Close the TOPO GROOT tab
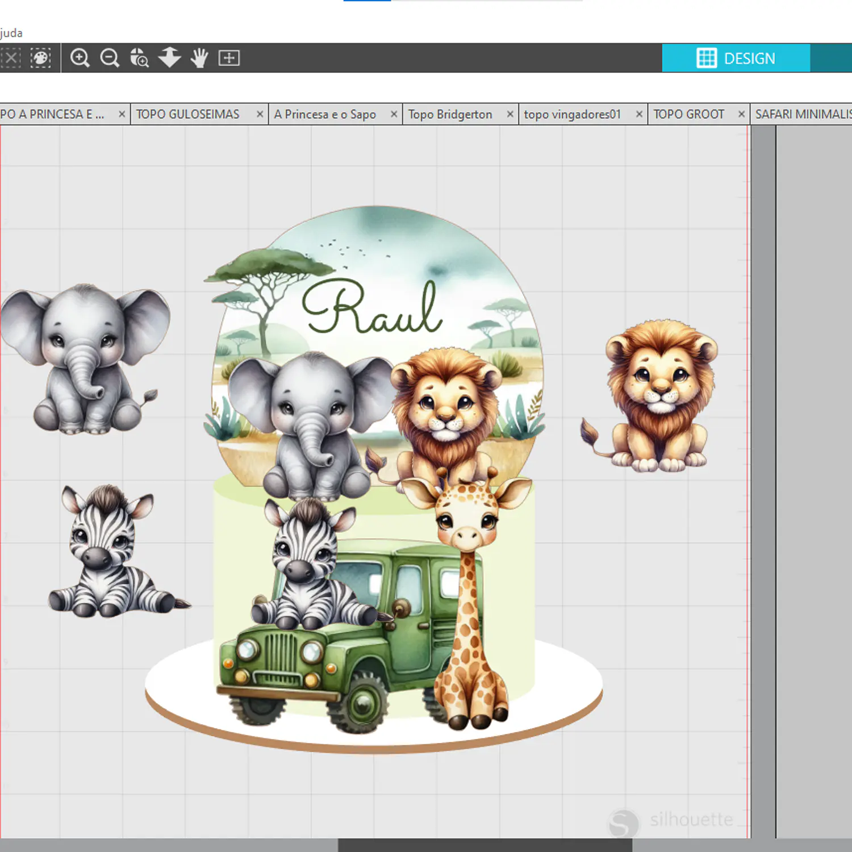Viewport: 852px width, 852px height. click(x=741, y=114)
